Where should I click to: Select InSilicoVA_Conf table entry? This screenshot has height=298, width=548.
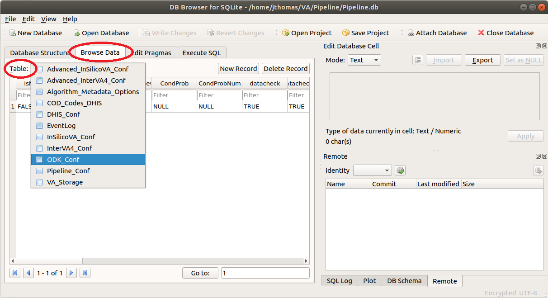pos(88,137)
